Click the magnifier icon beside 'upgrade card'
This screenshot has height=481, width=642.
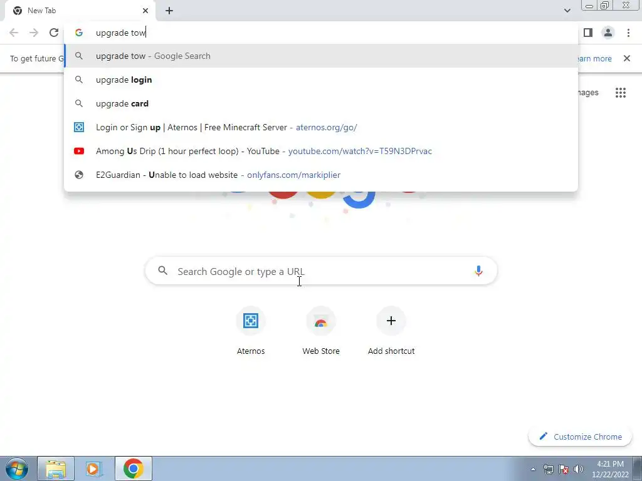click(x=79, y=103)
